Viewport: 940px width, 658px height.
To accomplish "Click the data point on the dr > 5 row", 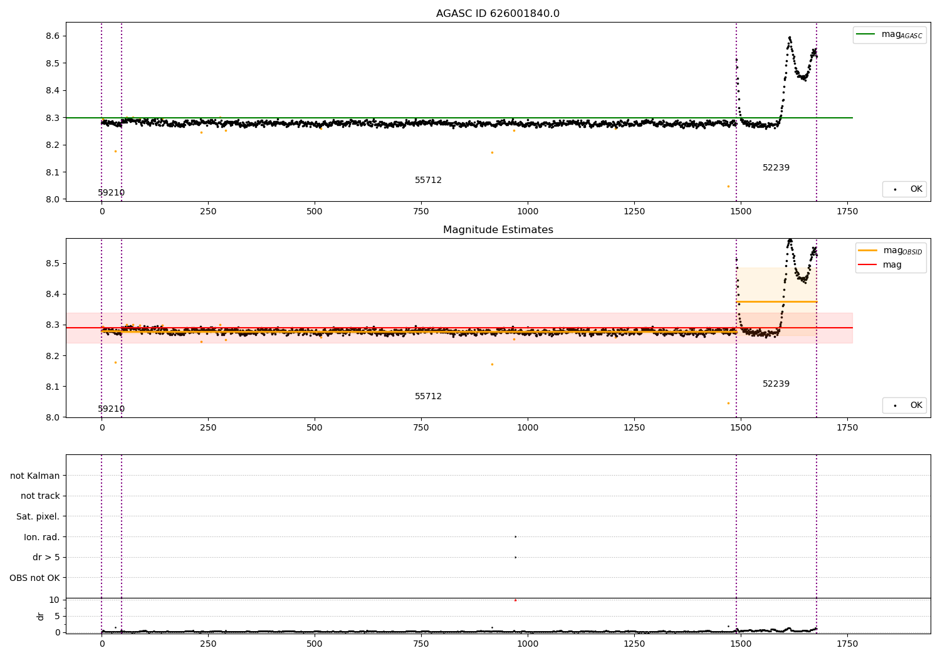I will (515, 557).
